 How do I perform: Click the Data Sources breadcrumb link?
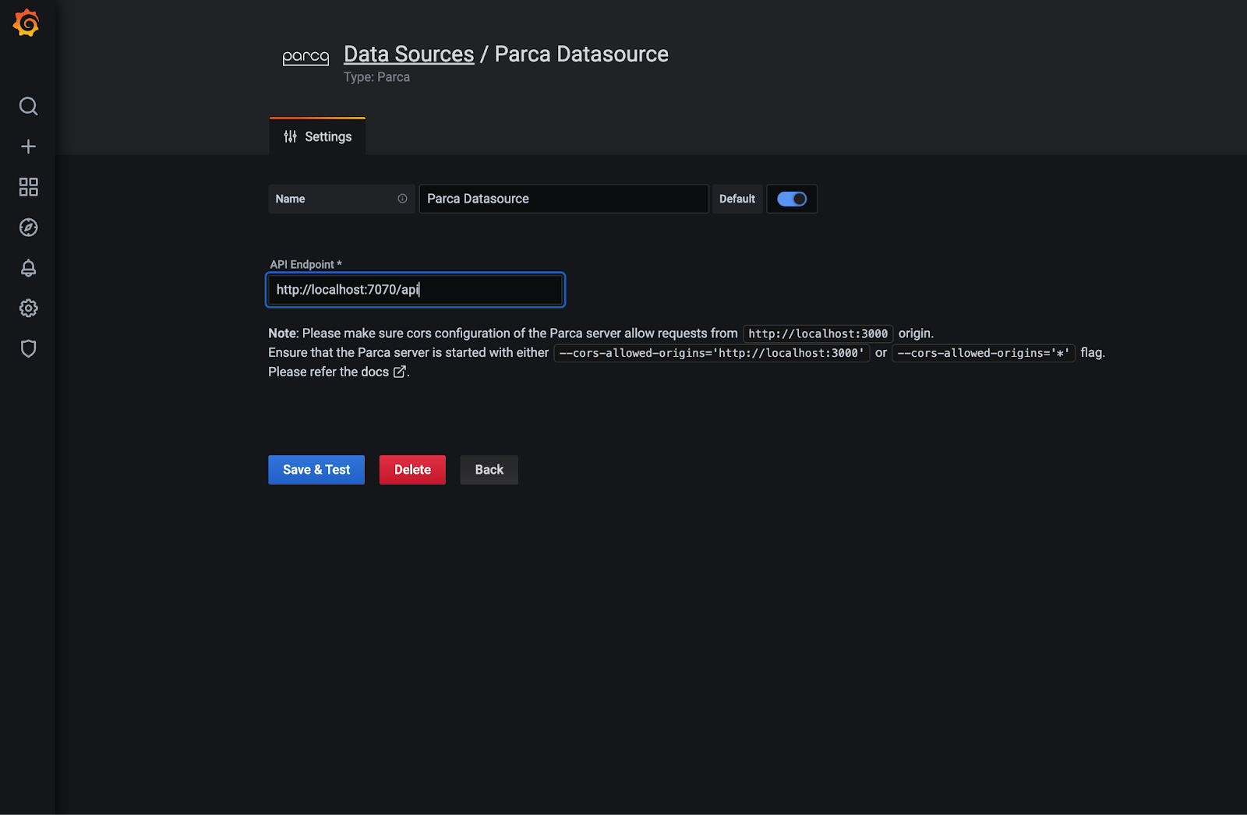[408, 54]
